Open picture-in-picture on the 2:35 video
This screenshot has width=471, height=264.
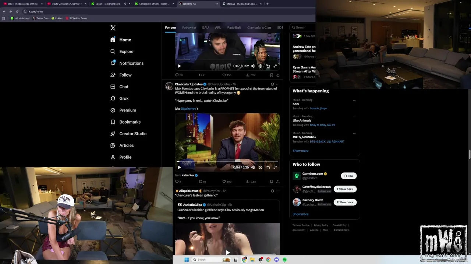(x=268, y=167)
